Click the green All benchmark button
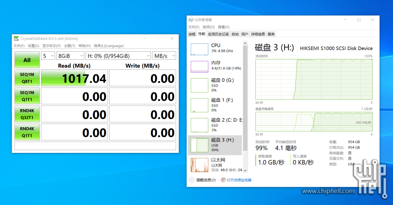The width and height of the screenshot is (393, 205). pos(27,60)
